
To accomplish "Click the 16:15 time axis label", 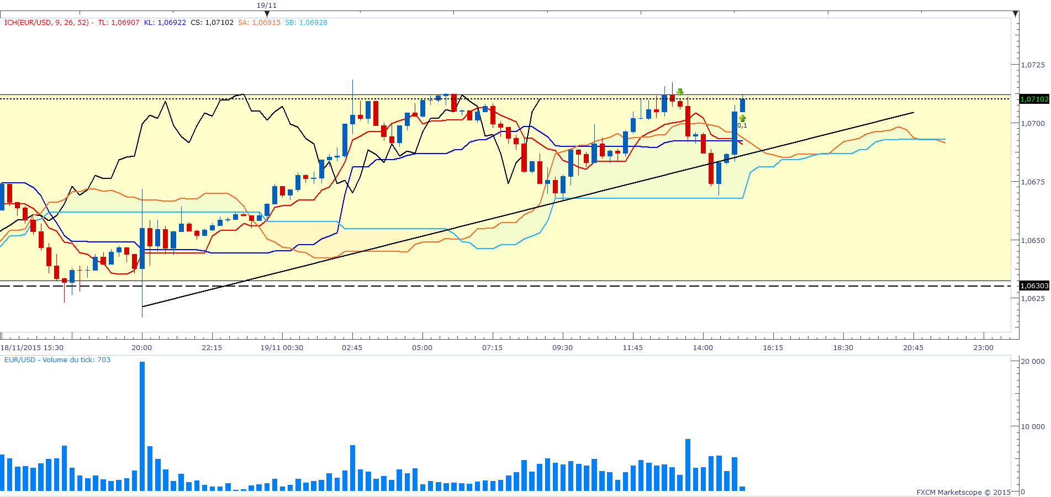I will 773,348.
